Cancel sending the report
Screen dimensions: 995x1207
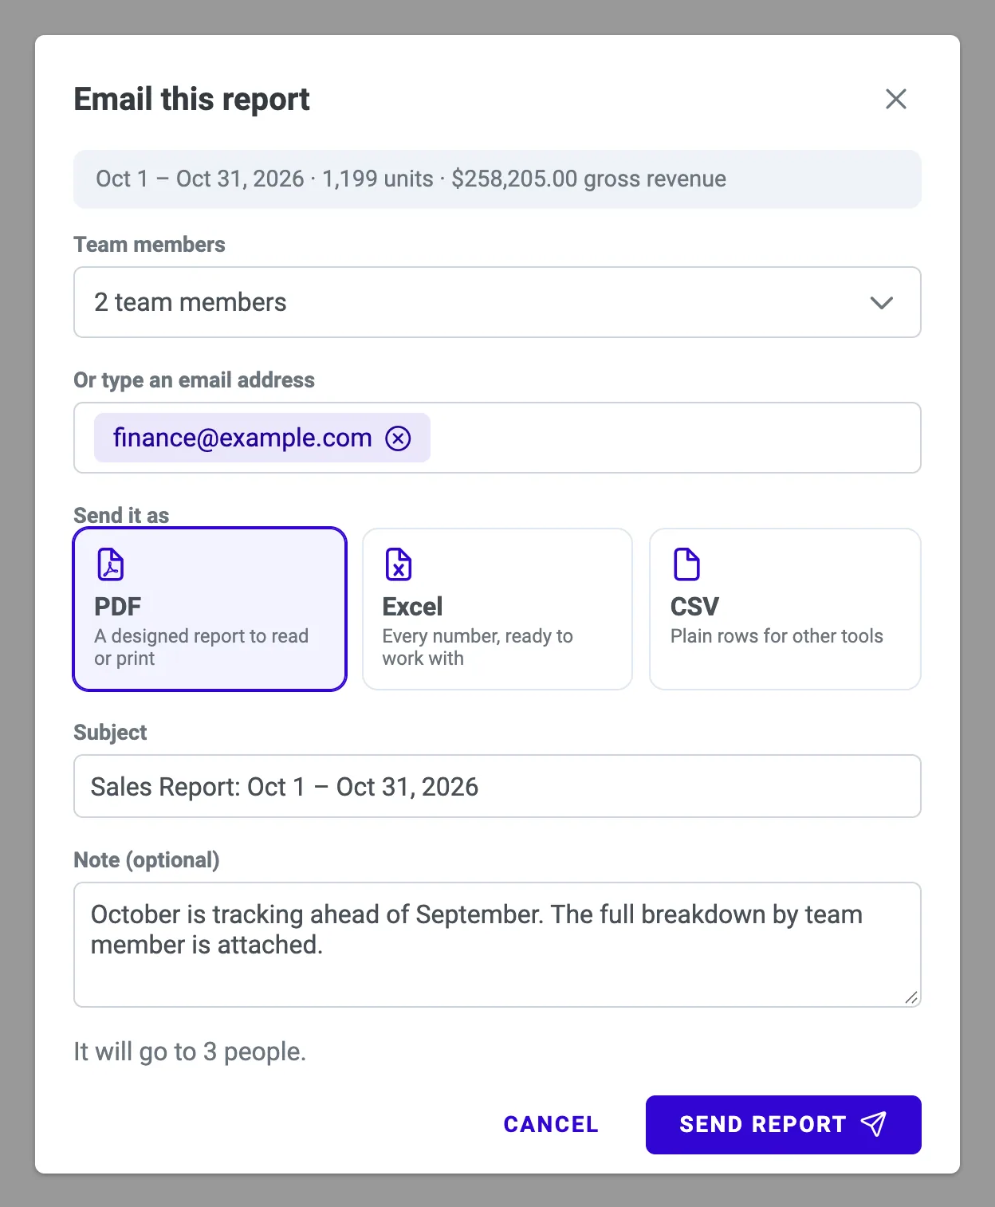coord(551,1124)
